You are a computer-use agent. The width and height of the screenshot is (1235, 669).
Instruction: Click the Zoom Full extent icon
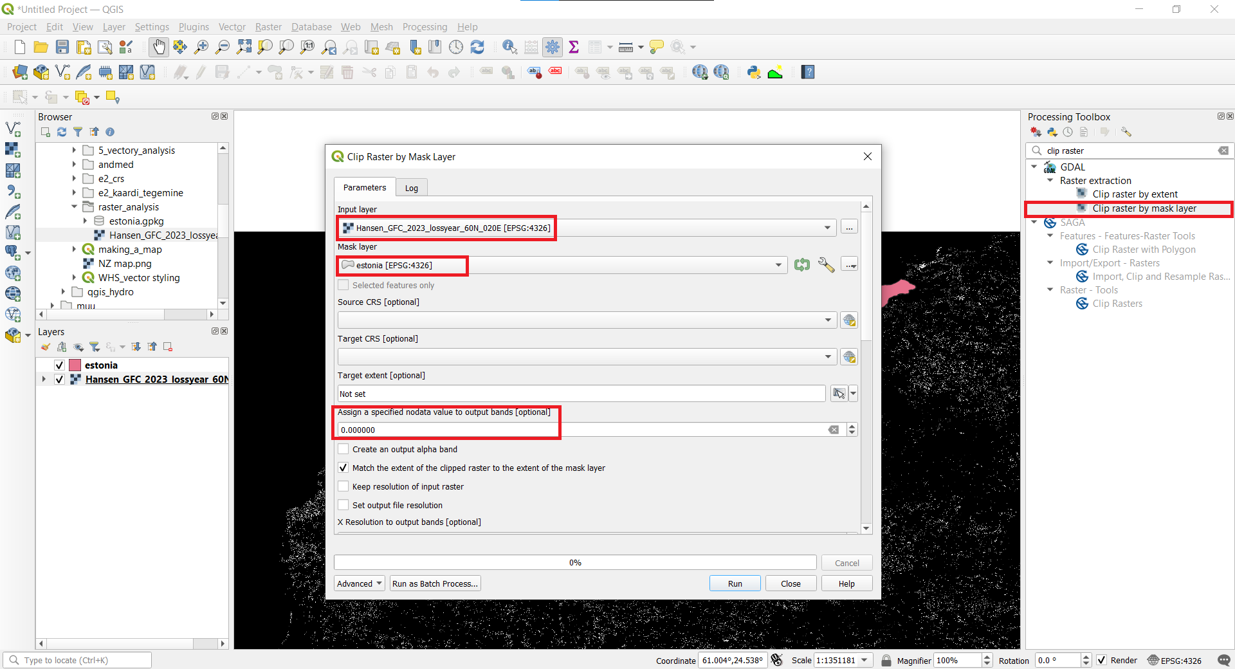pyautogui.click(x=244, y=47)
